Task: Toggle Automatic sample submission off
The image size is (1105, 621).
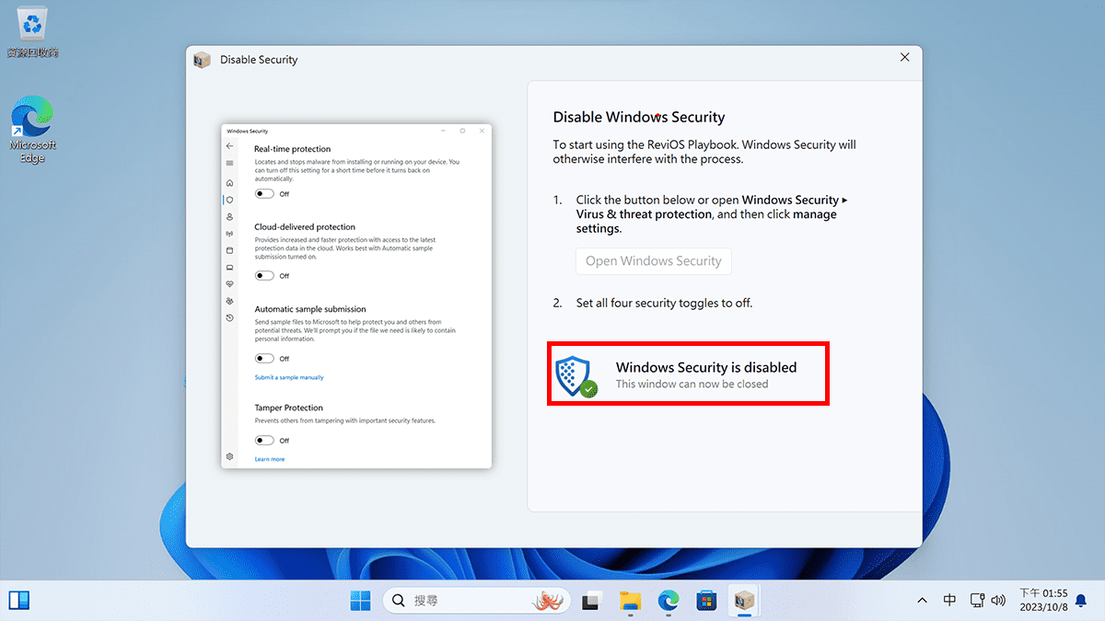Action: [x=264, y=358]
